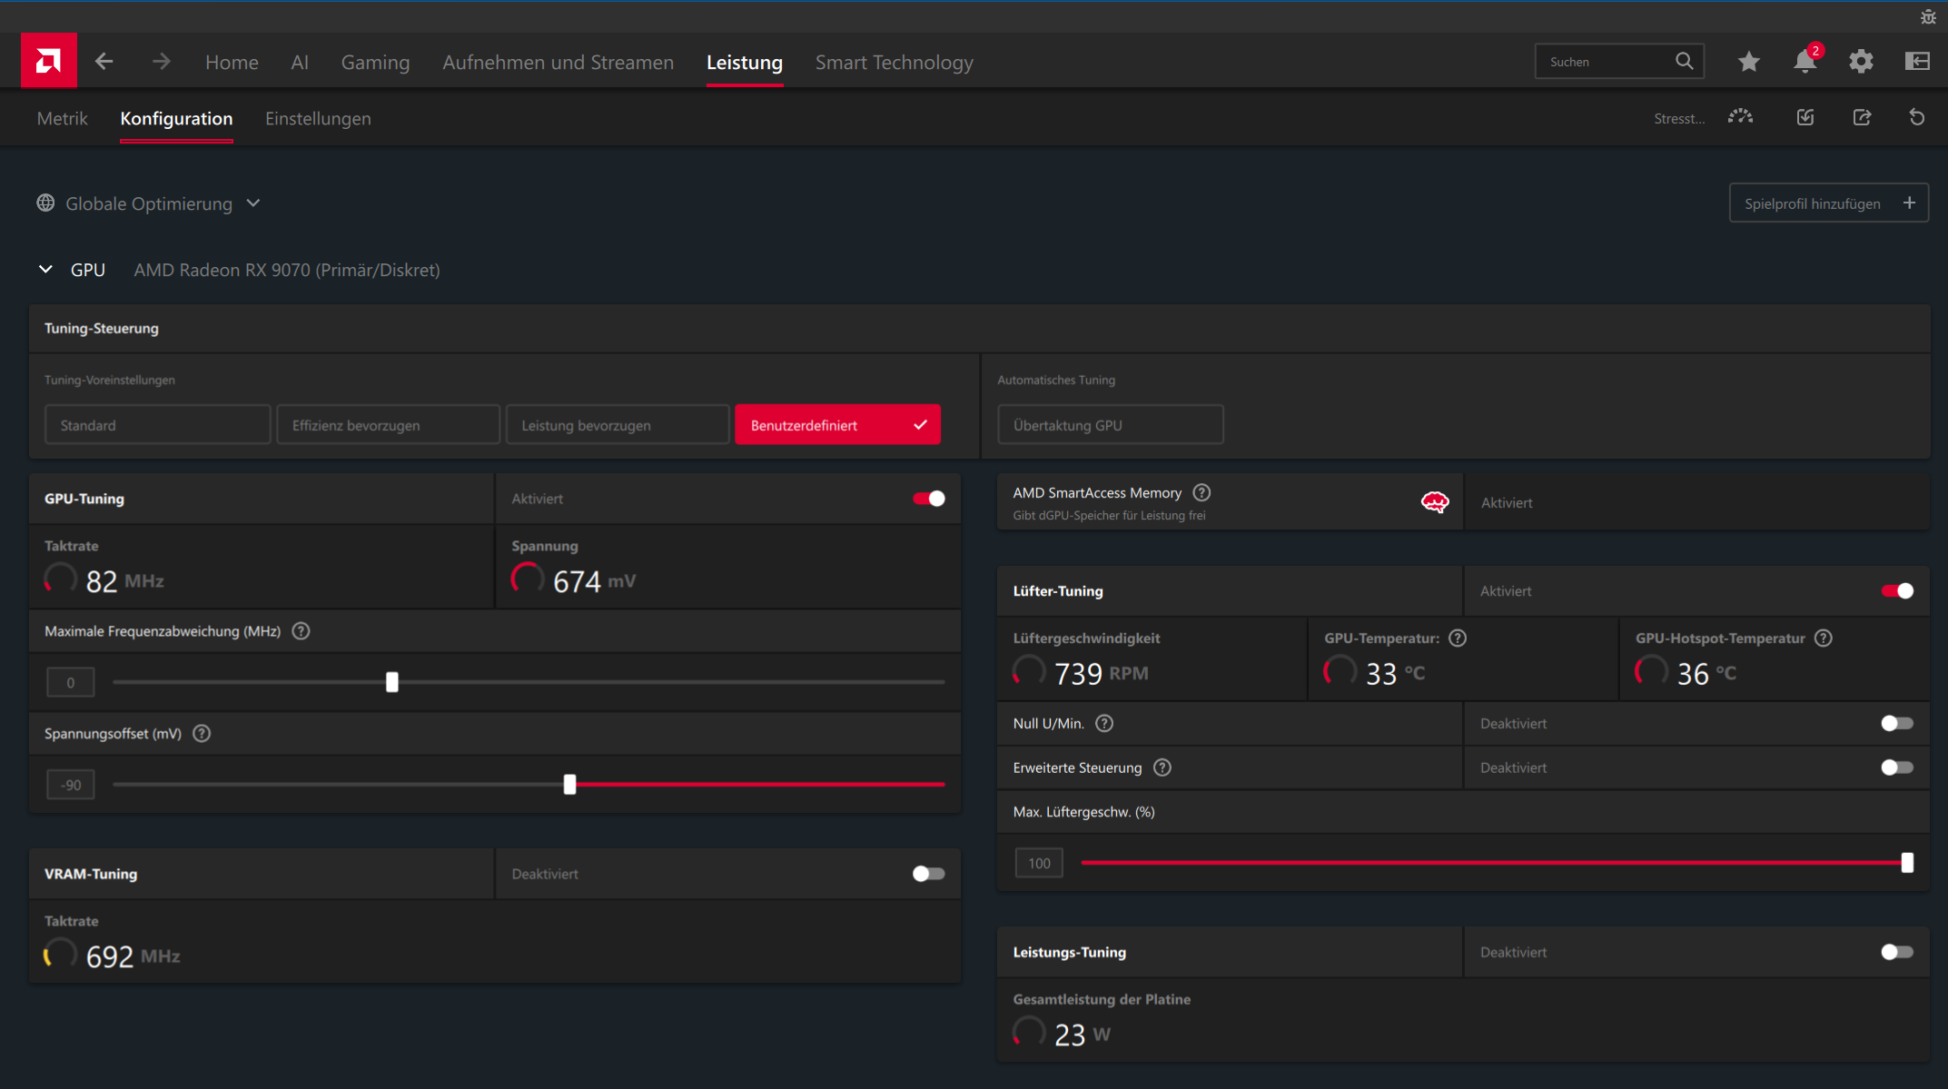The height and width of the screenshot is (1089, 1948).
Task: Expand the Globale Optimierung dropdown
Action: [x=253, y=203]
